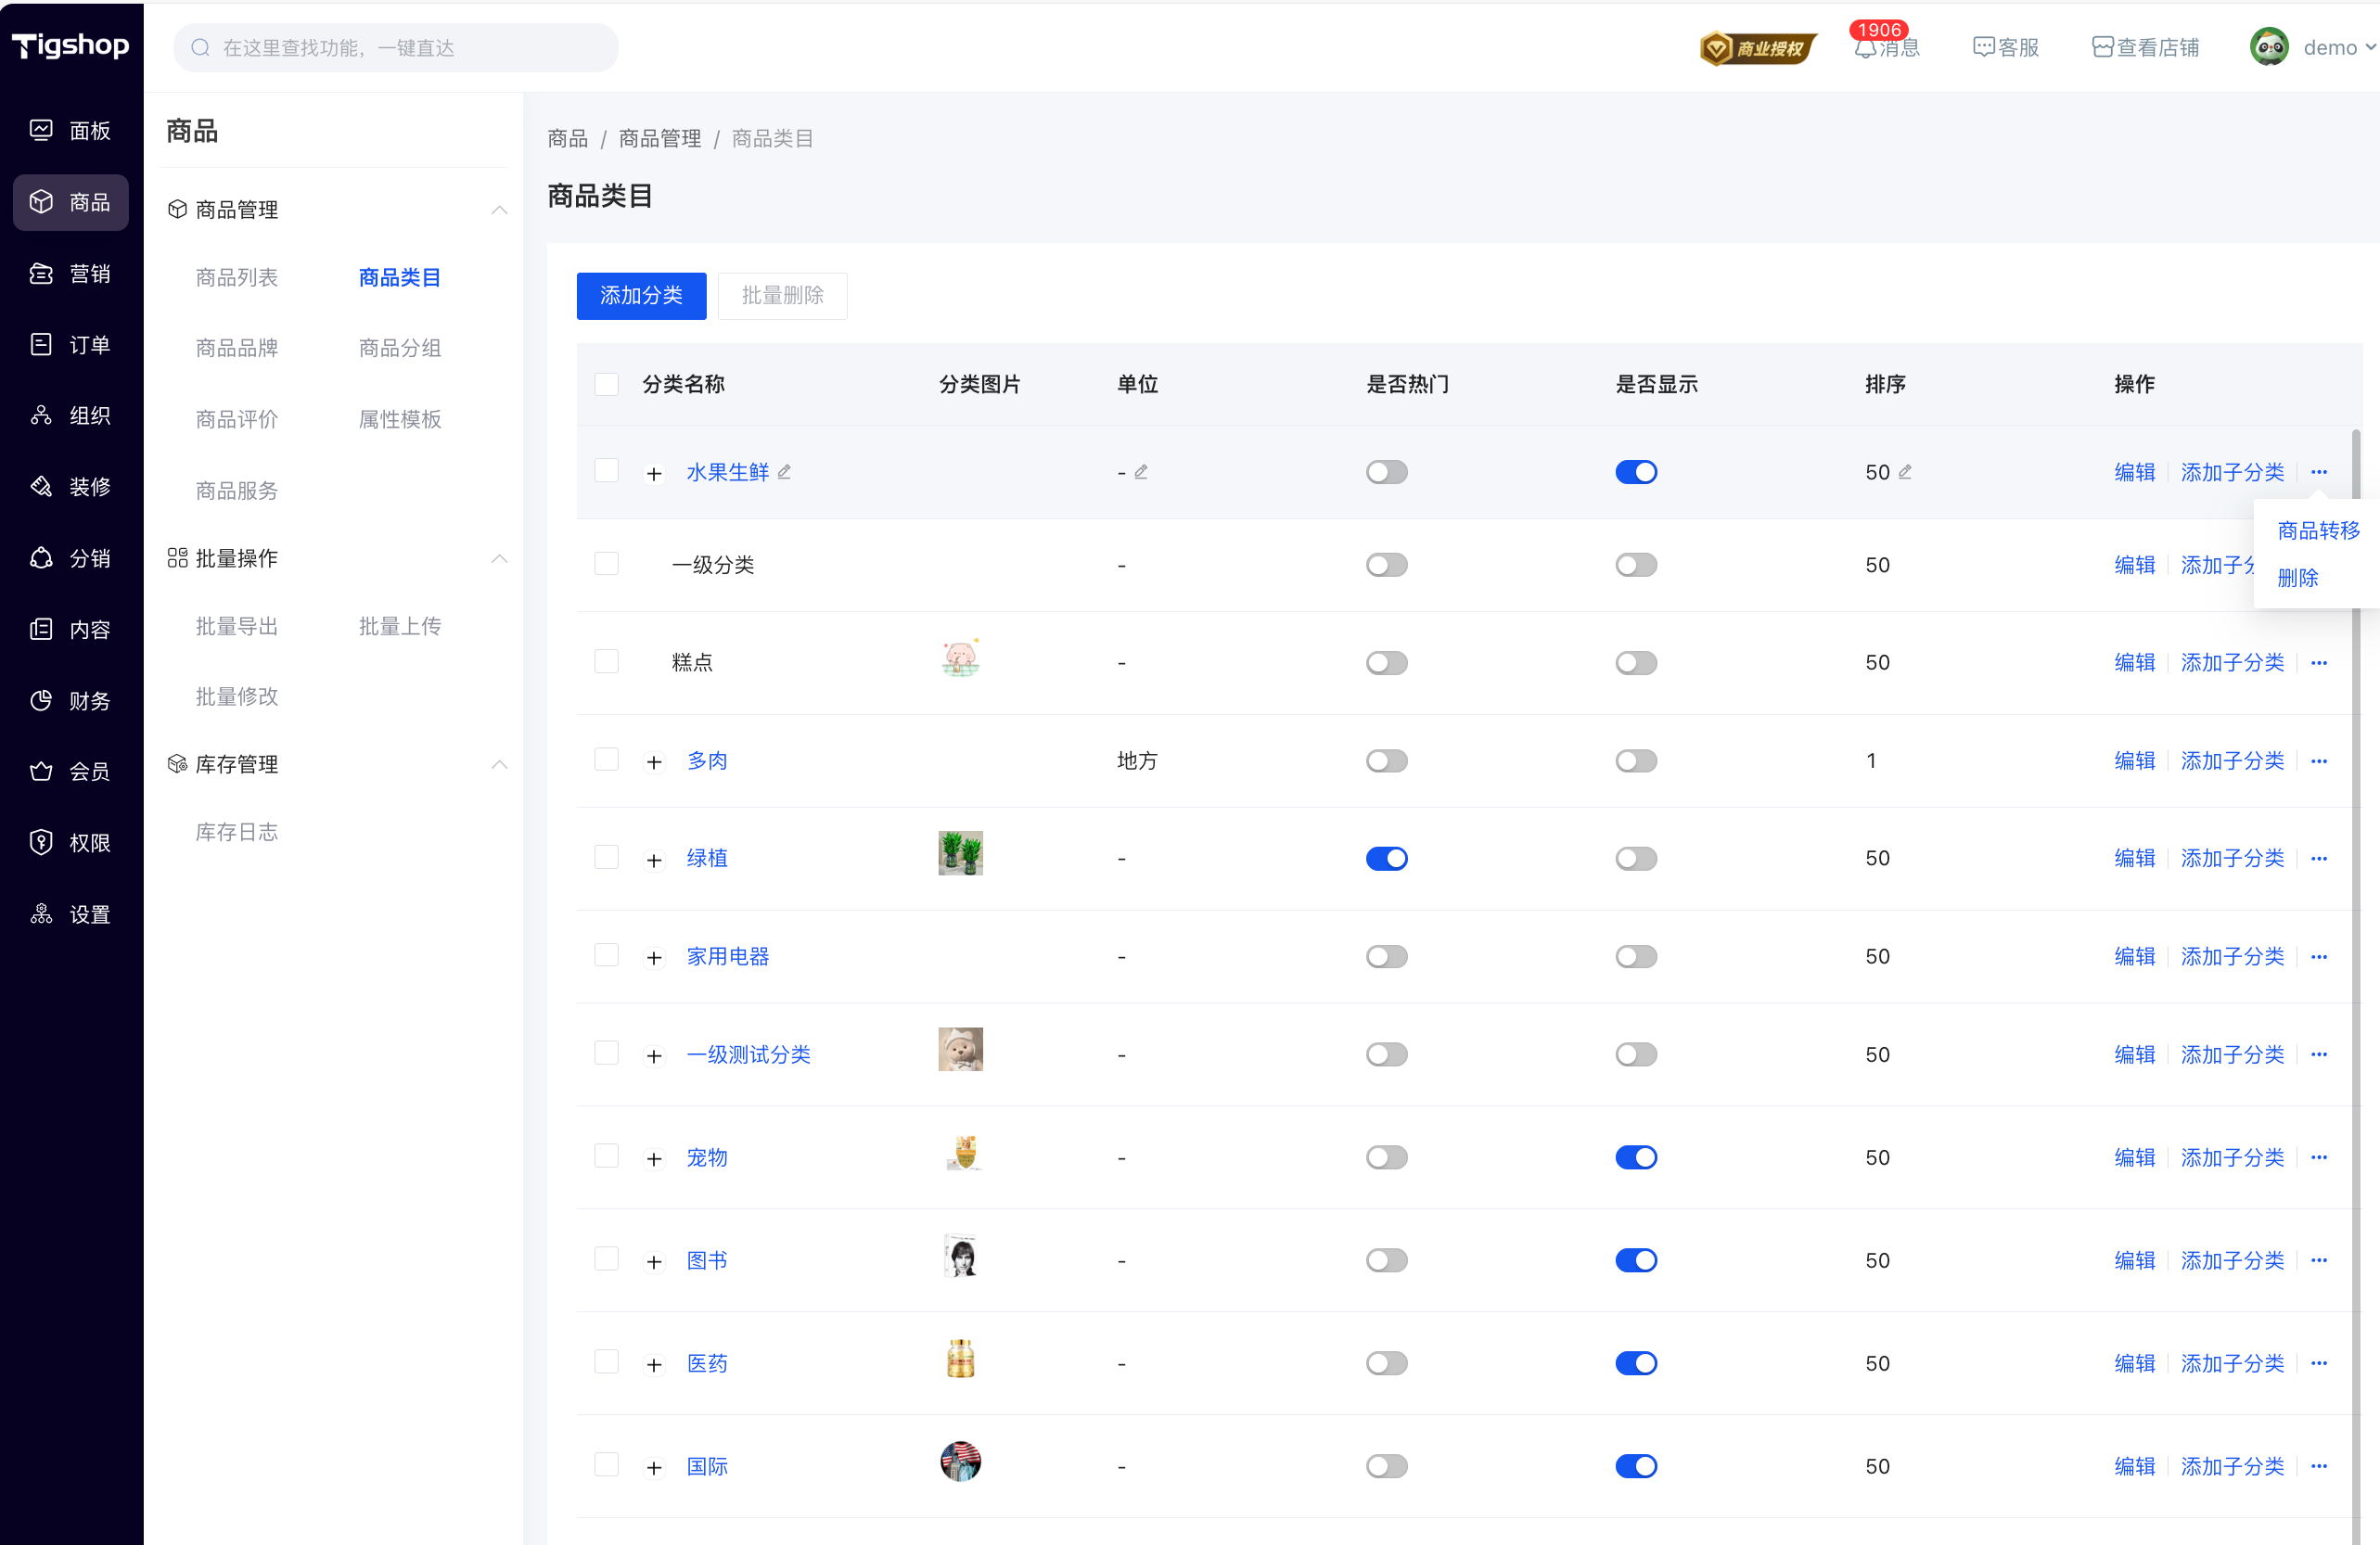Enable 是否热门 toggle for 多肉
Viewport: 2380px width, 1545px height.
pos(1386,761)
